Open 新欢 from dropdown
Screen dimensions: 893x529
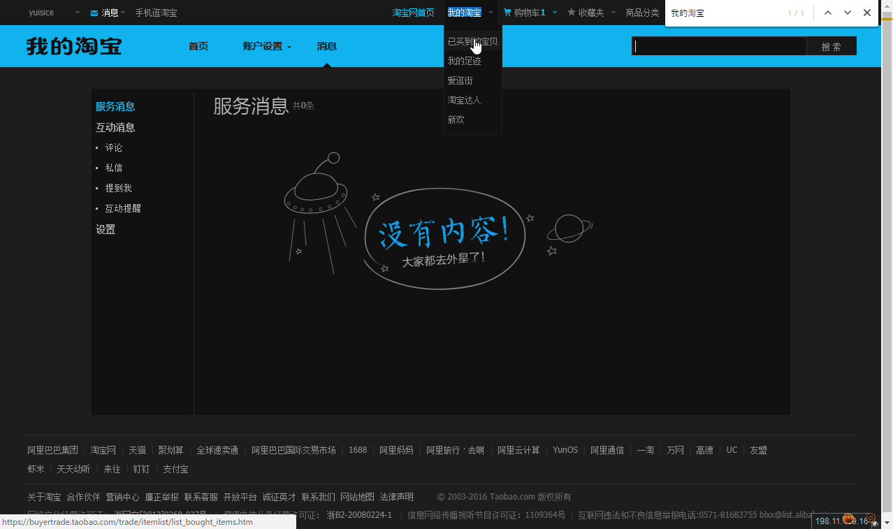pos(456,119)
